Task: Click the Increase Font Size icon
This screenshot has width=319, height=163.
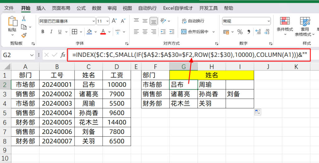Action: pos(114,21)
